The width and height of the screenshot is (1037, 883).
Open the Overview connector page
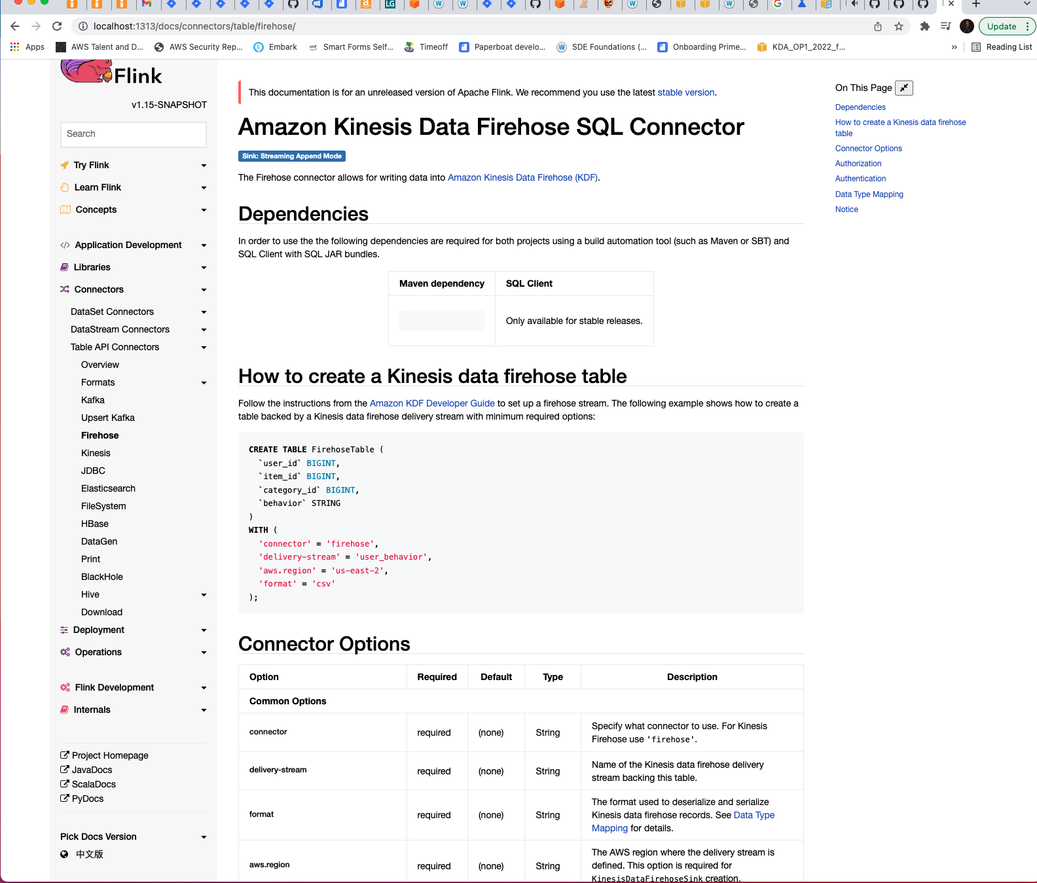pyautogui.click(x=100, y=365)
